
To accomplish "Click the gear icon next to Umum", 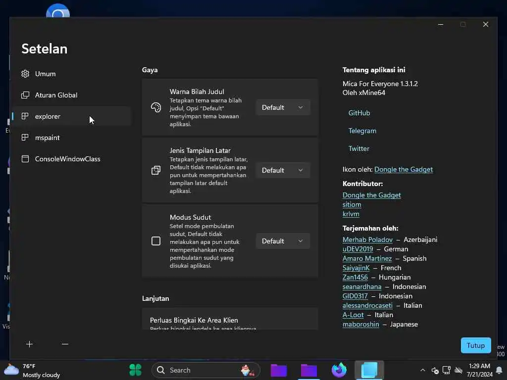I will coord(25,74).
